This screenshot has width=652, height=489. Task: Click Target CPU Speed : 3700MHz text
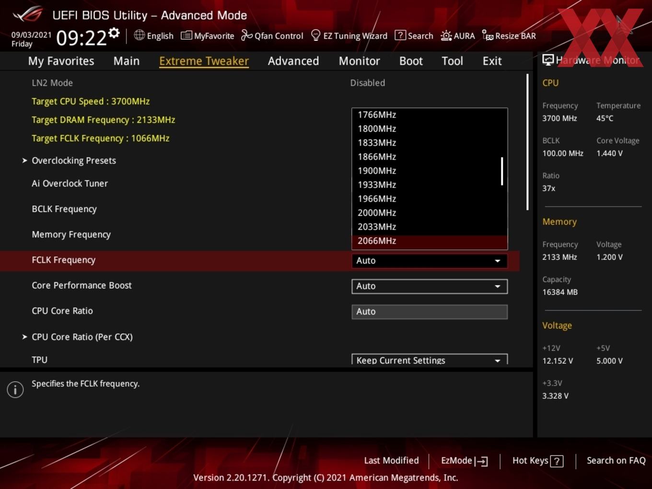coord(91,102)
